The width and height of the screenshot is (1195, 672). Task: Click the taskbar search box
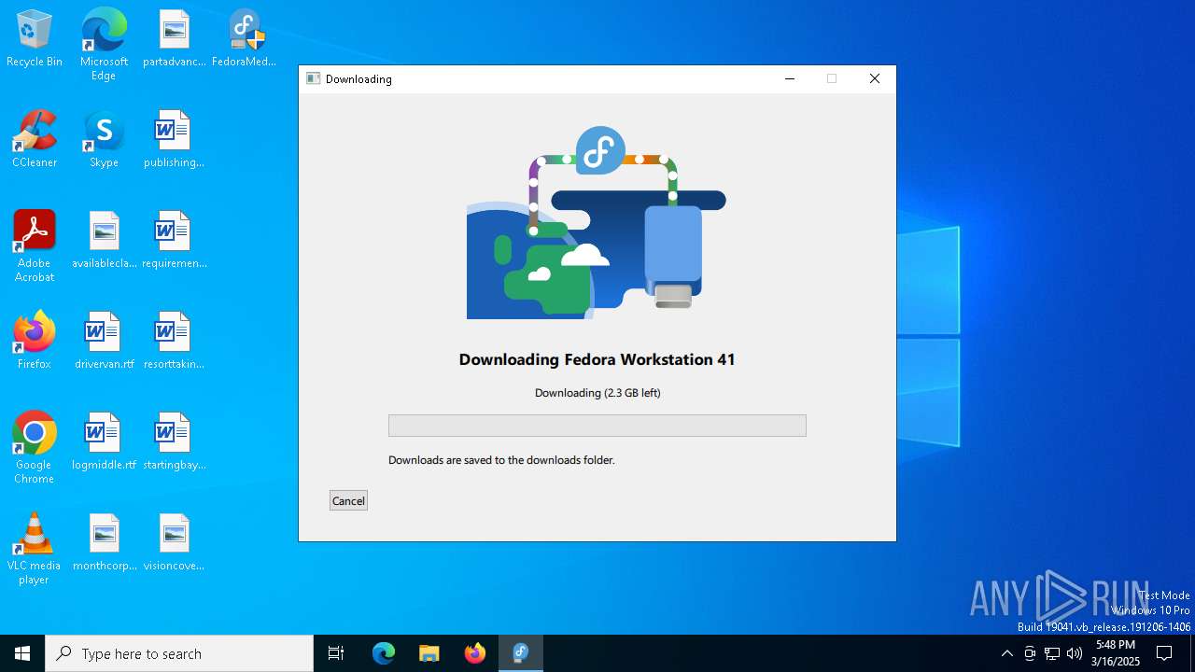(179, 653)
